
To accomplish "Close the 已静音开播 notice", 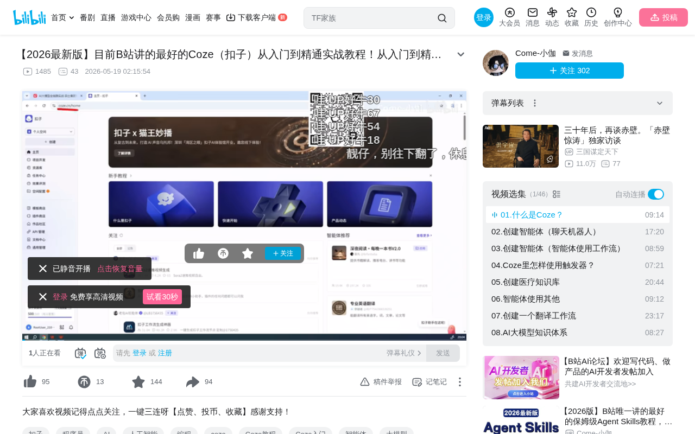I will pos(43,269).
